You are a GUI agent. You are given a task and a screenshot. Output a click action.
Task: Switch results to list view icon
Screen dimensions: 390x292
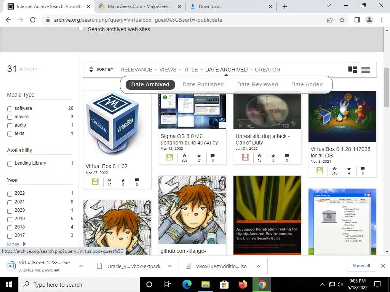[366, 70]
